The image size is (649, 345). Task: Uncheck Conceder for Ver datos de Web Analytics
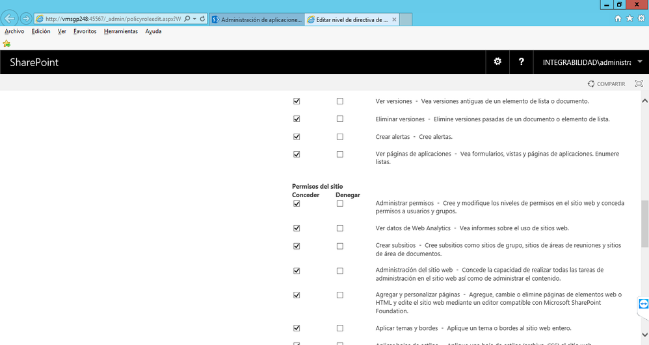coord(297,228)
